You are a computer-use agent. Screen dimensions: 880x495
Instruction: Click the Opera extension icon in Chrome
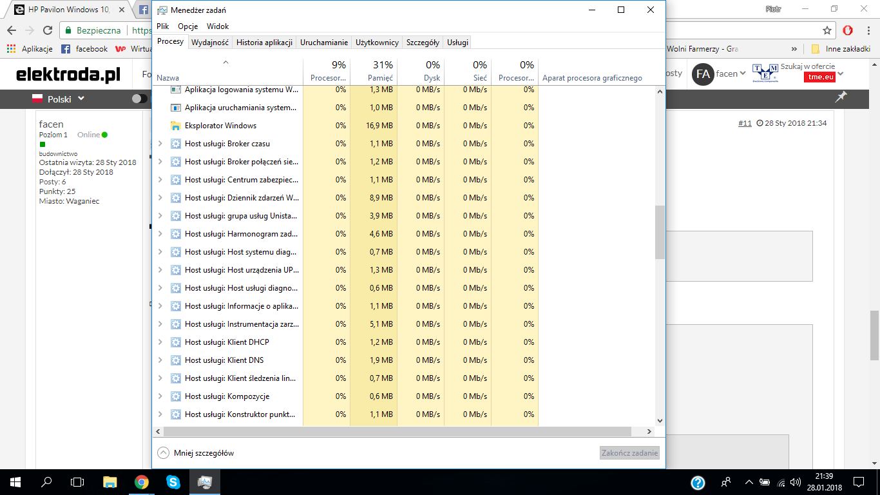click(848, 30)
